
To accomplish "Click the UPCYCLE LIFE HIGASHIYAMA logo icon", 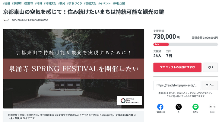I will pos(6,20).
